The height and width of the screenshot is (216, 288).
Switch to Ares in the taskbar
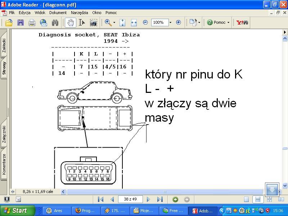pyautogui.click(x=57, y=211)
